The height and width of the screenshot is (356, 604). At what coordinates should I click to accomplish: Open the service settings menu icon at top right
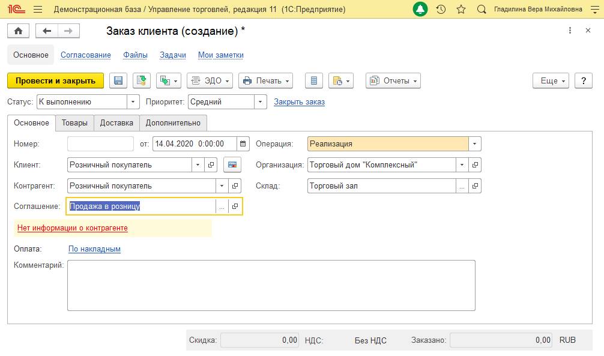click(x=595, y=9)
